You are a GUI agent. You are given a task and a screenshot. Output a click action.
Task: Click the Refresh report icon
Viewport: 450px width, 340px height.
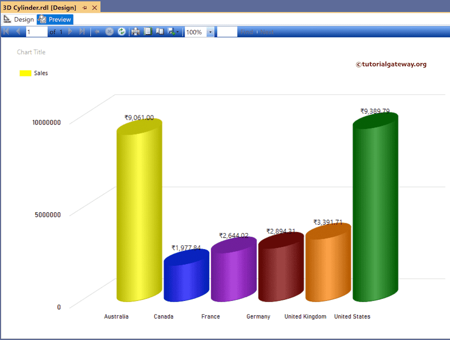pos(122,31)
